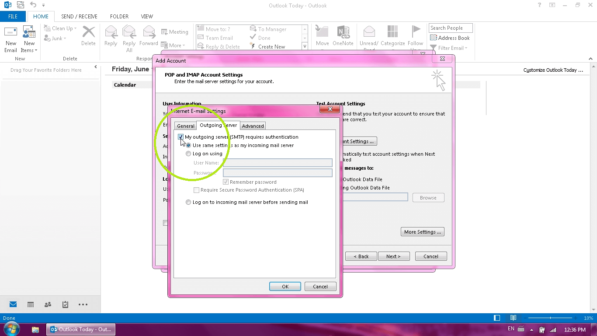Switch to the SEND / RECEIVE tab
The width and height of the screenshot is (597, 336).
tap(79, 17)
